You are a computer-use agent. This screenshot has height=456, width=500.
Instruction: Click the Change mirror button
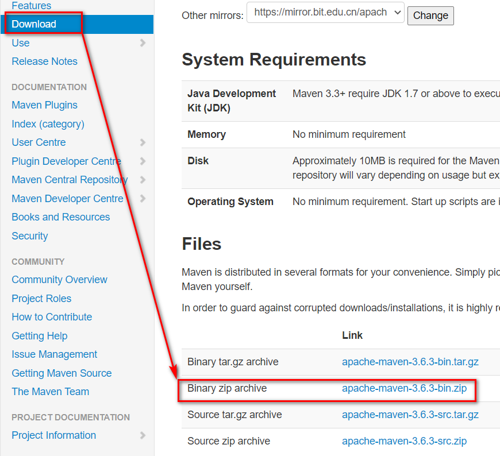[430, 16]
